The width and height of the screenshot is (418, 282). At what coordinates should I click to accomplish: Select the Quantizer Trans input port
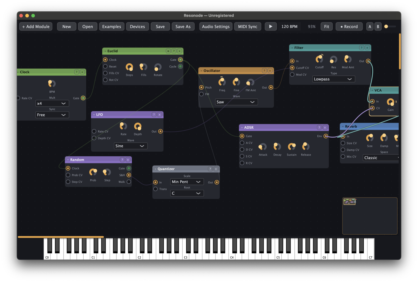click(x=156, y=189)
